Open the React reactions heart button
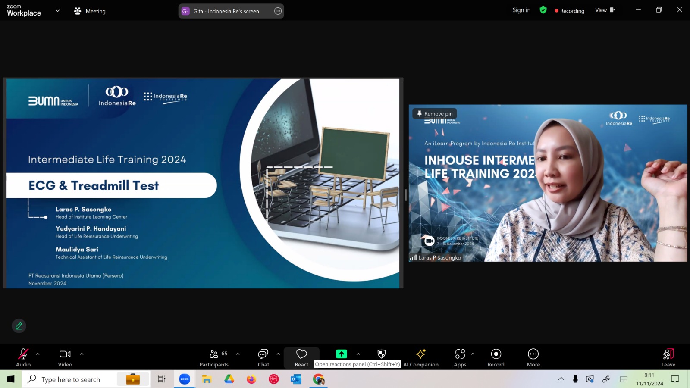The height and width of the screenshot is (388, 690). coord(301,358)
